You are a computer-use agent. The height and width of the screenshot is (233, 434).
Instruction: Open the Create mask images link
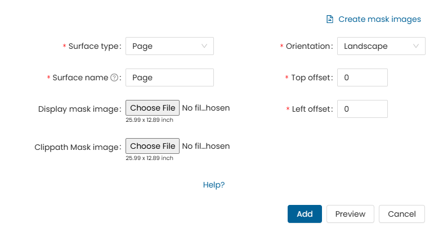379,20
